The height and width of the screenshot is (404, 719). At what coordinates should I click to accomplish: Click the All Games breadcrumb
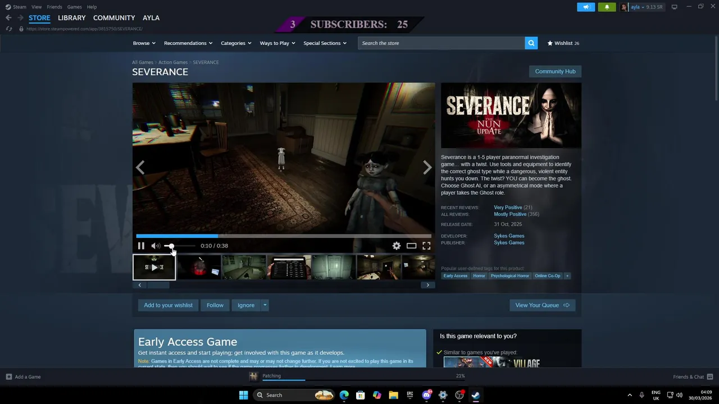[143, 62]
